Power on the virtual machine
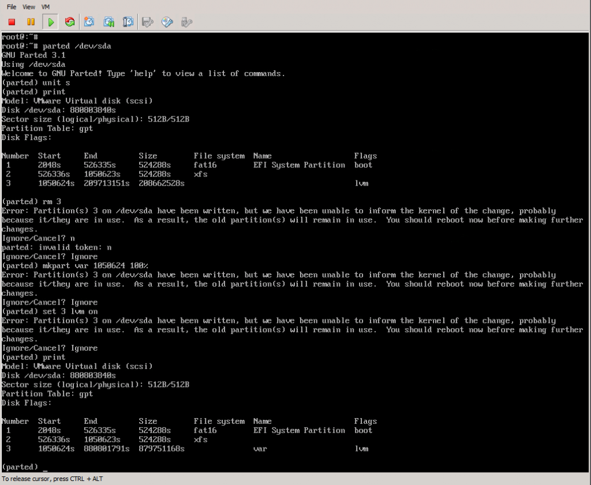 click(x=50, y=22)
